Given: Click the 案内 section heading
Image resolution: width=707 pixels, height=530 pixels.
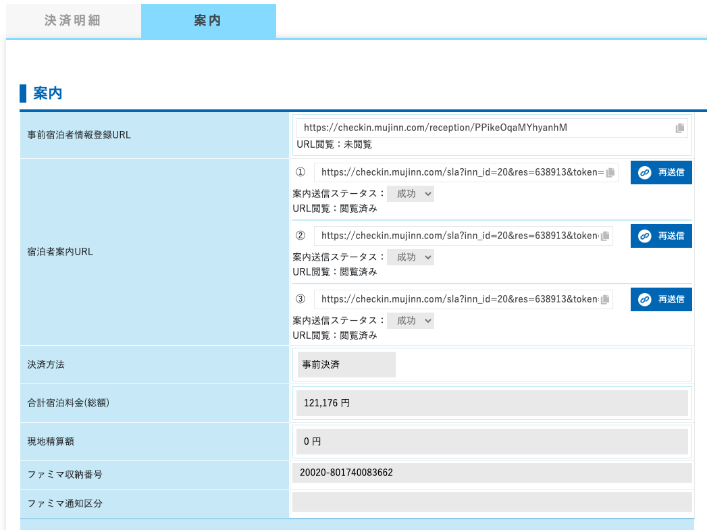Looking at the screenshot, I should 47,93.
